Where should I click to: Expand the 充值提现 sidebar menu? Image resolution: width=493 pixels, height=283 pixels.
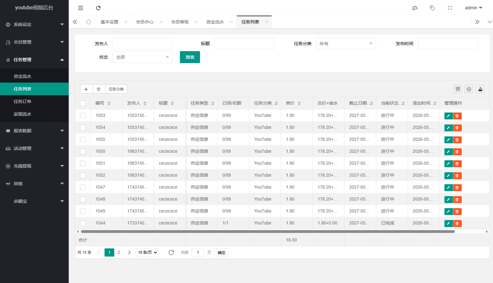pos(34,166)
